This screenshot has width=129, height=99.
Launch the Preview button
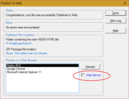coord(90,67)
